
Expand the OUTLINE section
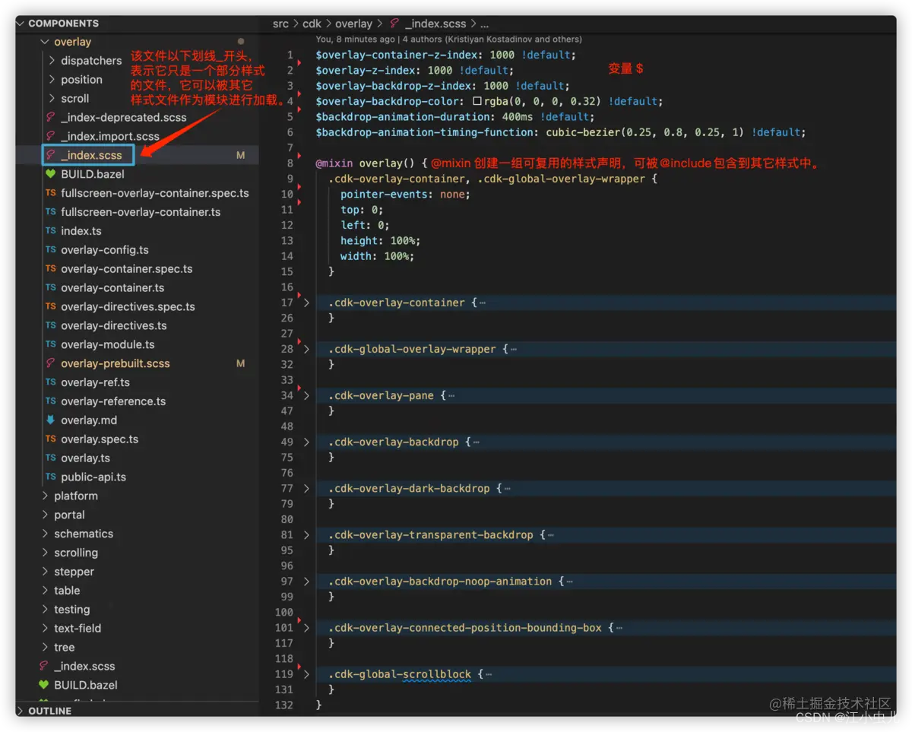point(21,711)
